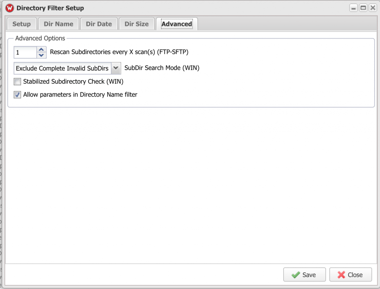Click the rescan subdirectories number field

pos(25,52)
